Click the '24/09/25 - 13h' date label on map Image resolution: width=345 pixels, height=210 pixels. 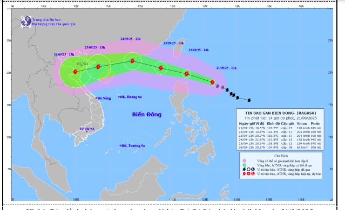pos(131,39)
